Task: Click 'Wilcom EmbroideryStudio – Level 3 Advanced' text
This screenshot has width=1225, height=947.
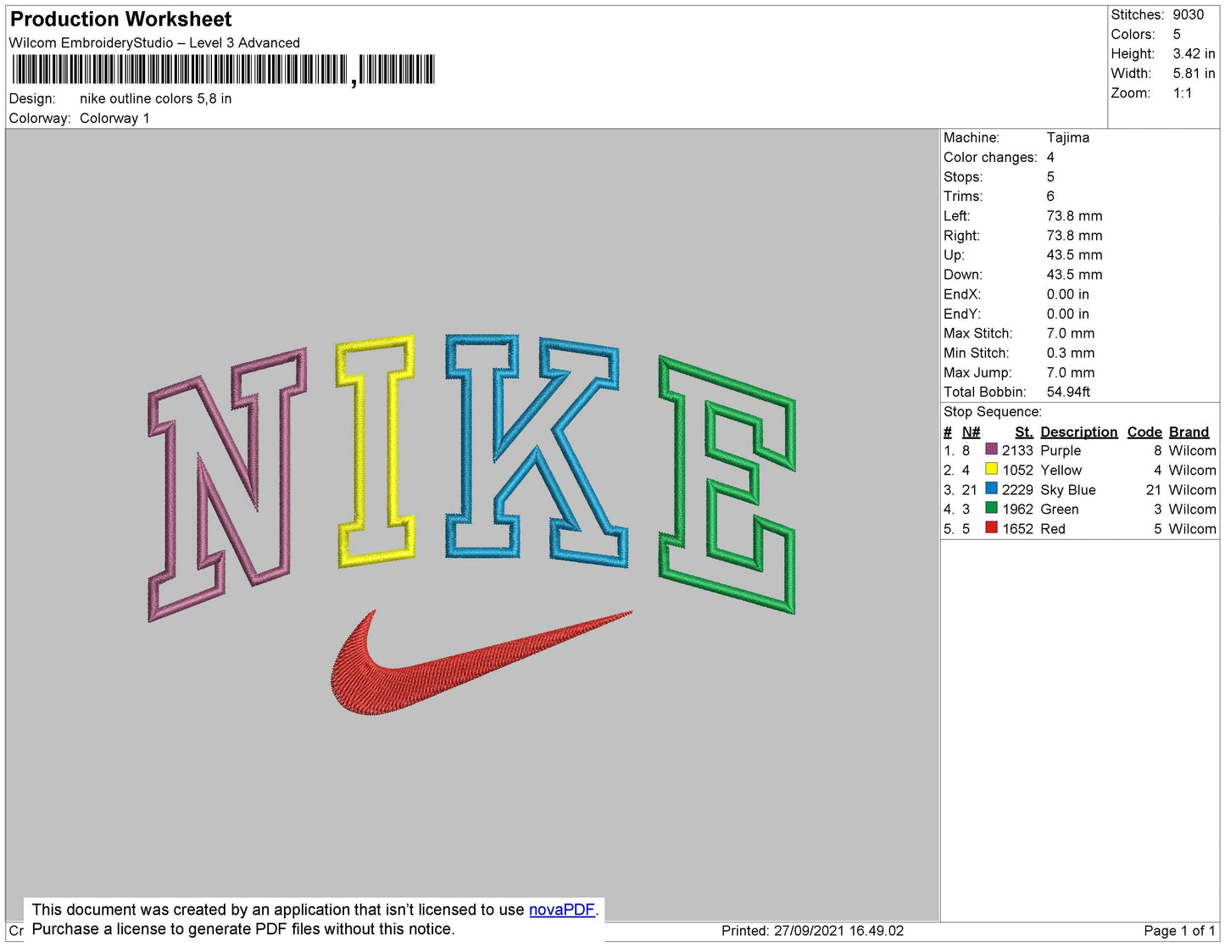Action: [x=154, y=42]
